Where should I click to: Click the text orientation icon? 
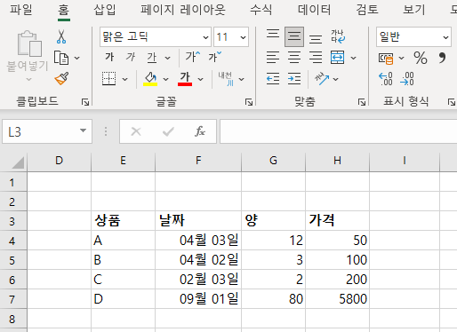tap(322, 79)
